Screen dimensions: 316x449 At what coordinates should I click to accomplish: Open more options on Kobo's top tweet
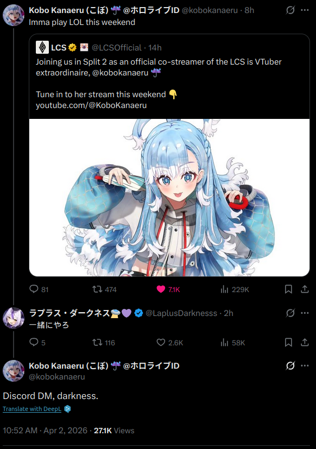(305, 10)
